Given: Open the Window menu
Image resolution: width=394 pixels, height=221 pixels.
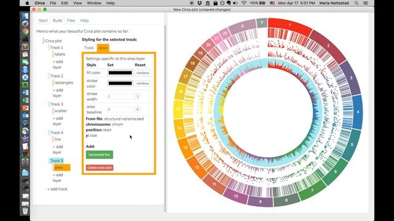Looking at the screenshot, I should [x=94, y=3].
